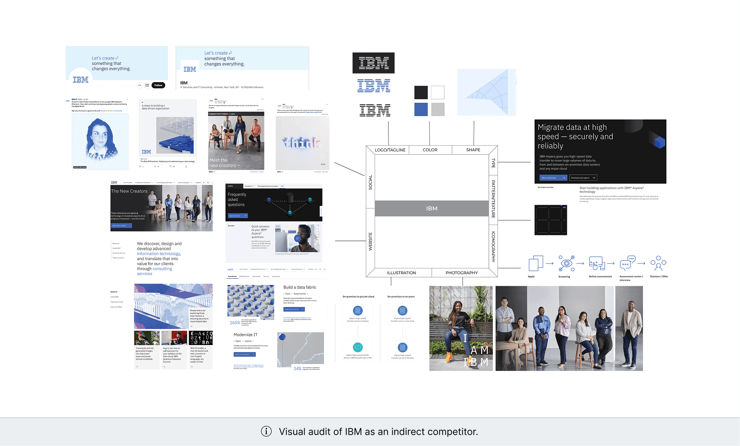
Task: Select the Apply step icon
Action: pos(536,263)
